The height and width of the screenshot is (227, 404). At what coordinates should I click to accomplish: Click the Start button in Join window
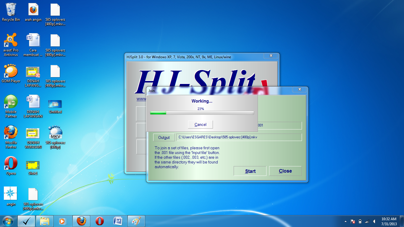[x=250, y=171]
